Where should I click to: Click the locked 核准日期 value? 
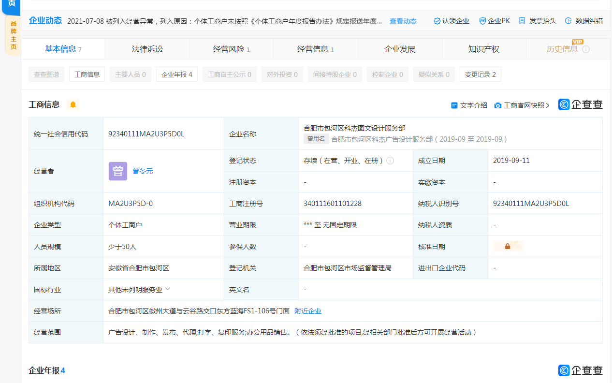pos(508,246)
